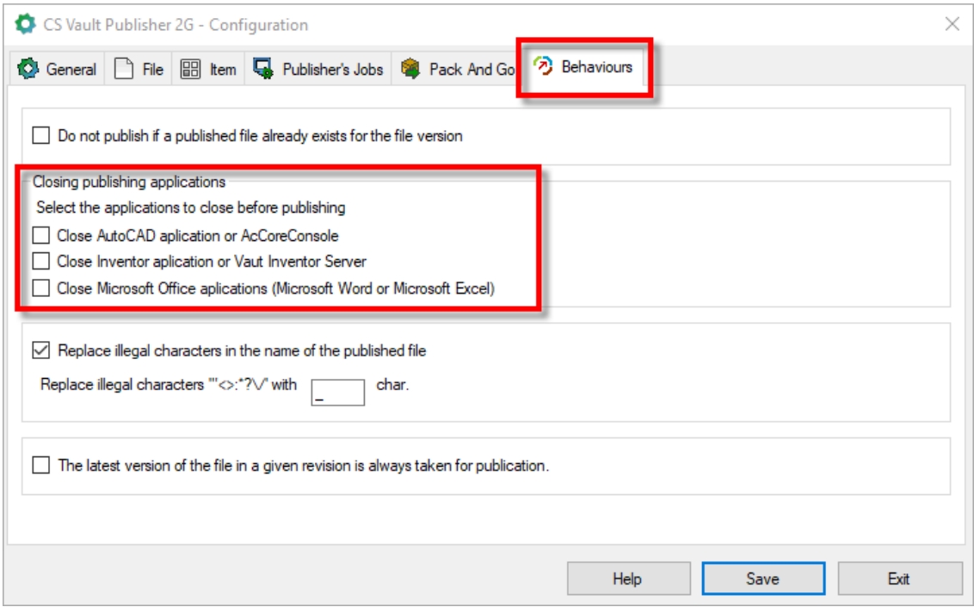Tick Close Inventor application checkbox

click(x=40, y=262)
